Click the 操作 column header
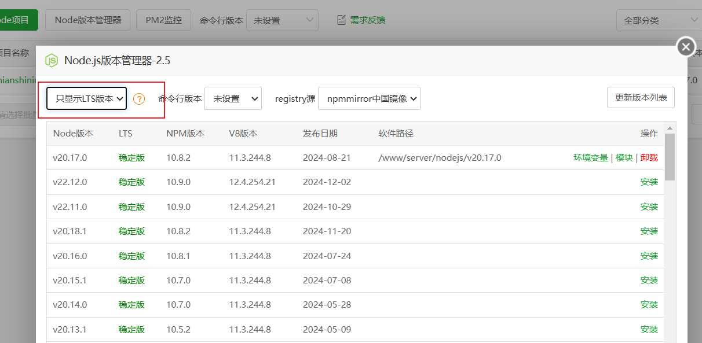 point(649,133)
